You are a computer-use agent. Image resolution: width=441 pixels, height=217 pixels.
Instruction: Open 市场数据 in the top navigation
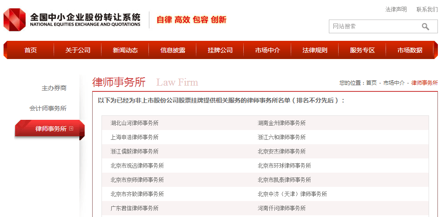click(x=410, y=50)
